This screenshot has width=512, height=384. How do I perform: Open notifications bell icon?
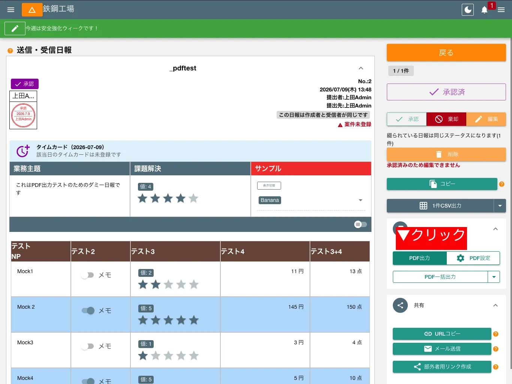[x=484, y=10]
